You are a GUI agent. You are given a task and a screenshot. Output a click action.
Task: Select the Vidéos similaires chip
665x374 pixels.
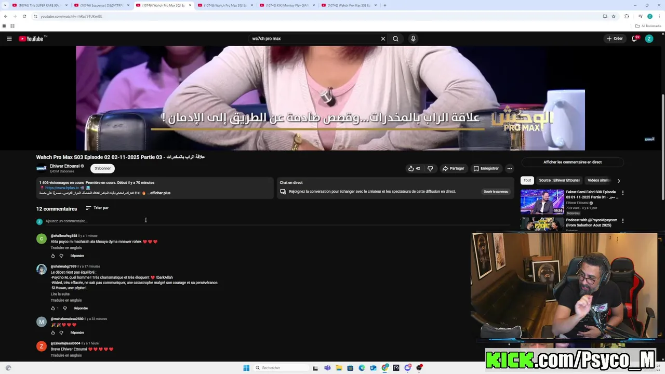[x=598, y=180]
